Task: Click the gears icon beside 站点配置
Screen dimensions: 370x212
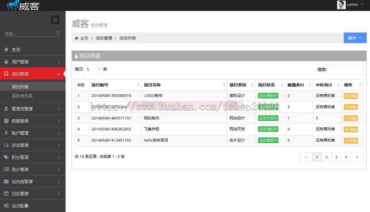Action: coord(6,206)
